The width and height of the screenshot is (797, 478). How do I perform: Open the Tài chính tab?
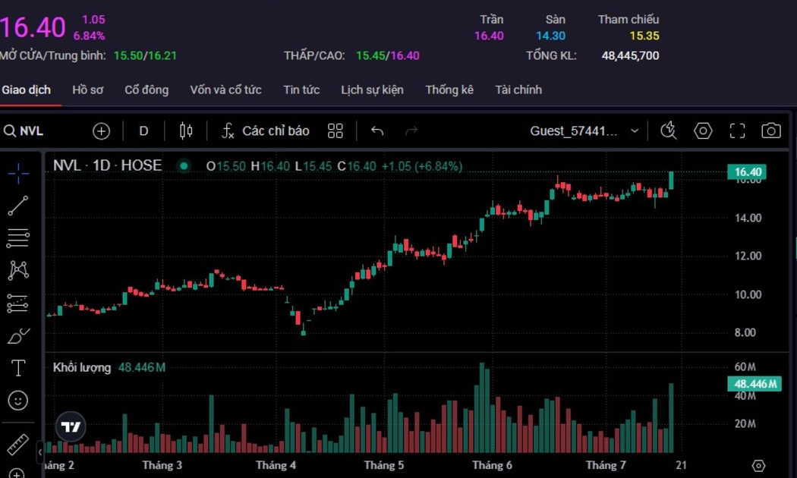tap(518, 90)
